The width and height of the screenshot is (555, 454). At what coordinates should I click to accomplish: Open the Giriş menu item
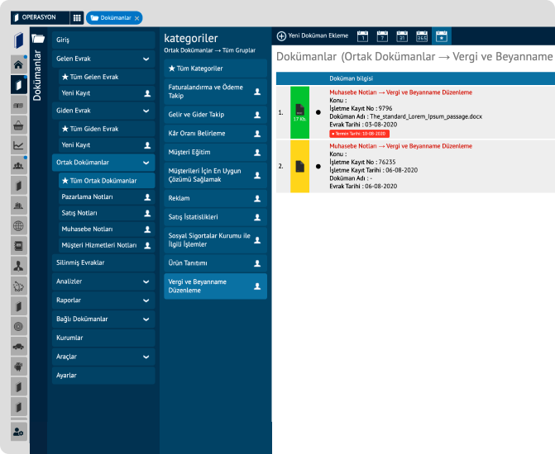103,40
